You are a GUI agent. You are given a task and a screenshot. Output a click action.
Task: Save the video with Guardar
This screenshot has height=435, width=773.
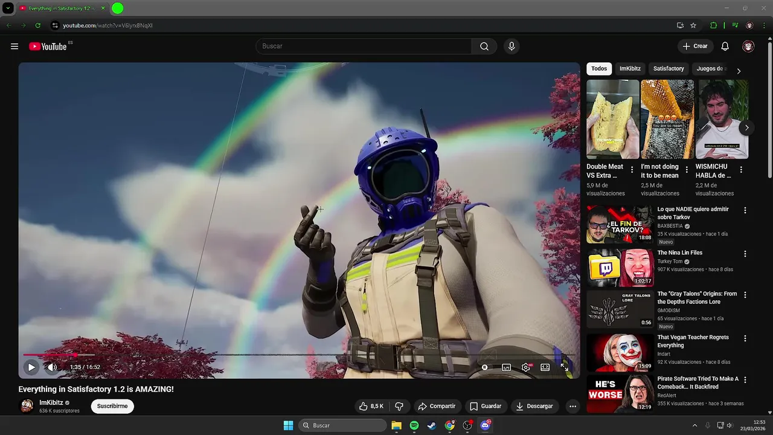pyautogui.click(x=486, y=406)
